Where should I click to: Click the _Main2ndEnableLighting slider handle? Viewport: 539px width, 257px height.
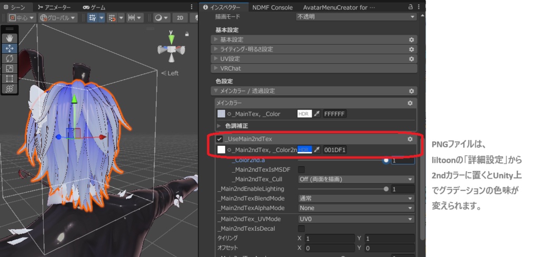(386, 189)
